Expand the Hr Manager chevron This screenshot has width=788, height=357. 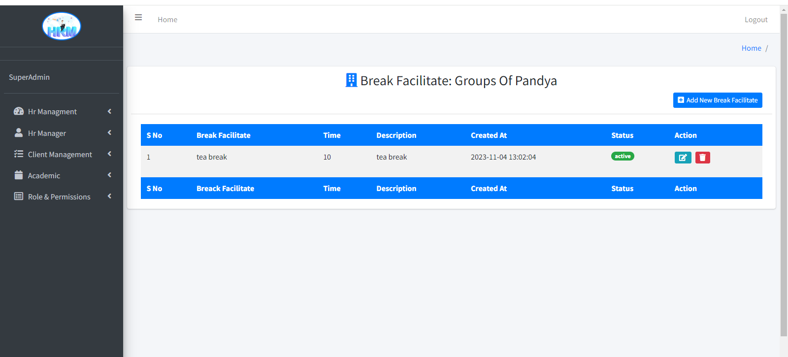click(109, 132)
